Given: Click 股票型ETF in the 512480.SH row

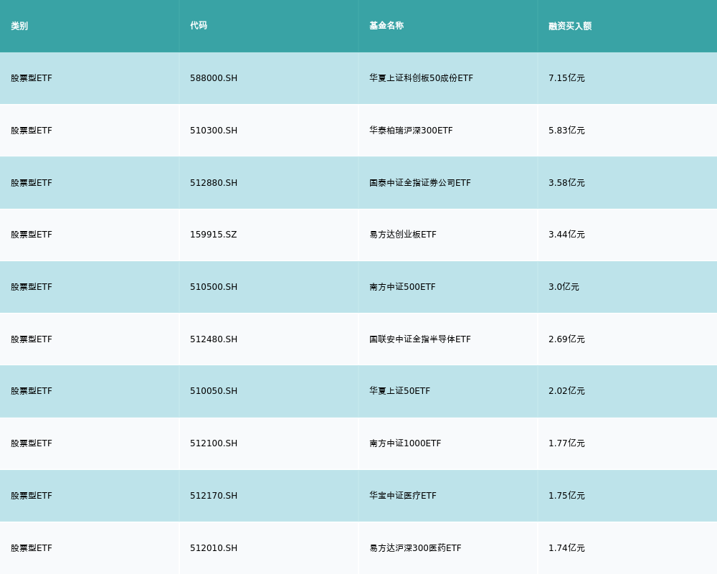Looking at the screenshot, I should coord(32,339).
